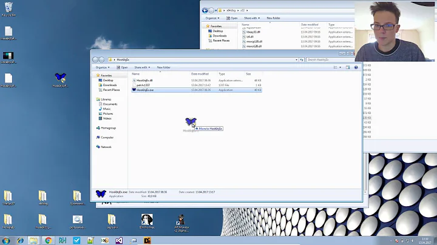This screenshot has width=437, height=245.
Task: Select Homegroup in the navigation pane
Action: (x=108, y=128)
